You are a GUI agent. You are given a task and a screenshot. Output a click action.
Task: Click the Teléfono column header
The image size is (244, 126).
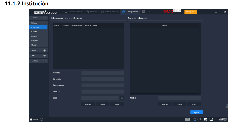(88, 25)
